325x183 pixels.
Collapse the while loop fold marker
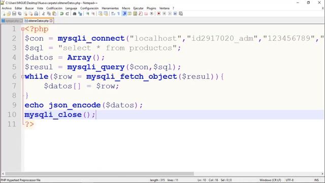point(22,77)
